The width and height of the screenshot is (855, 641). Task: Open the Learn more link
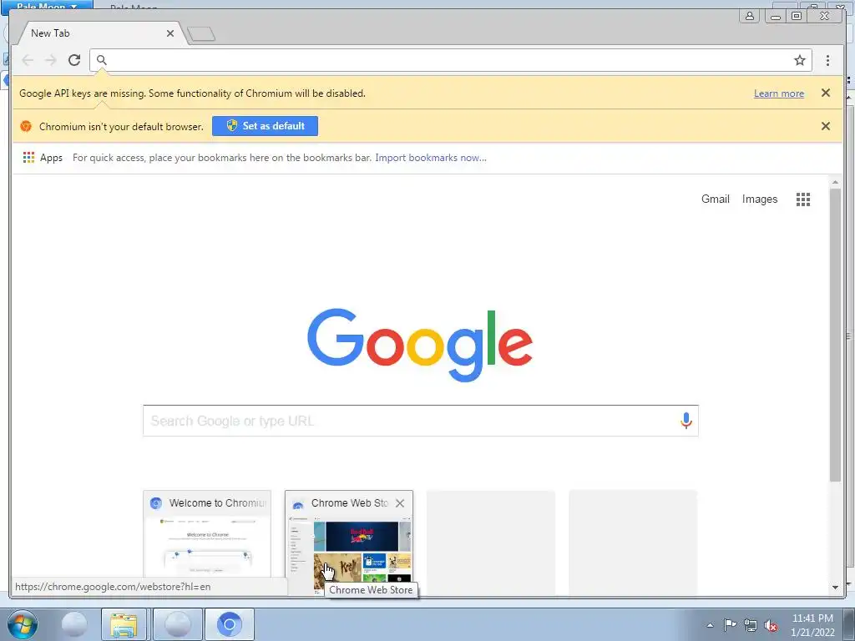779,93
